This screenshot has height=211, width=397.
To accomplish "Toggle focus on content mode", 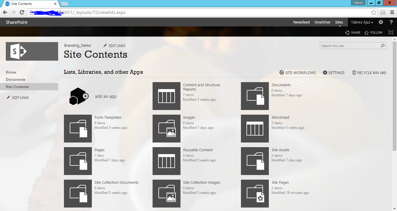I will [391, 32].
